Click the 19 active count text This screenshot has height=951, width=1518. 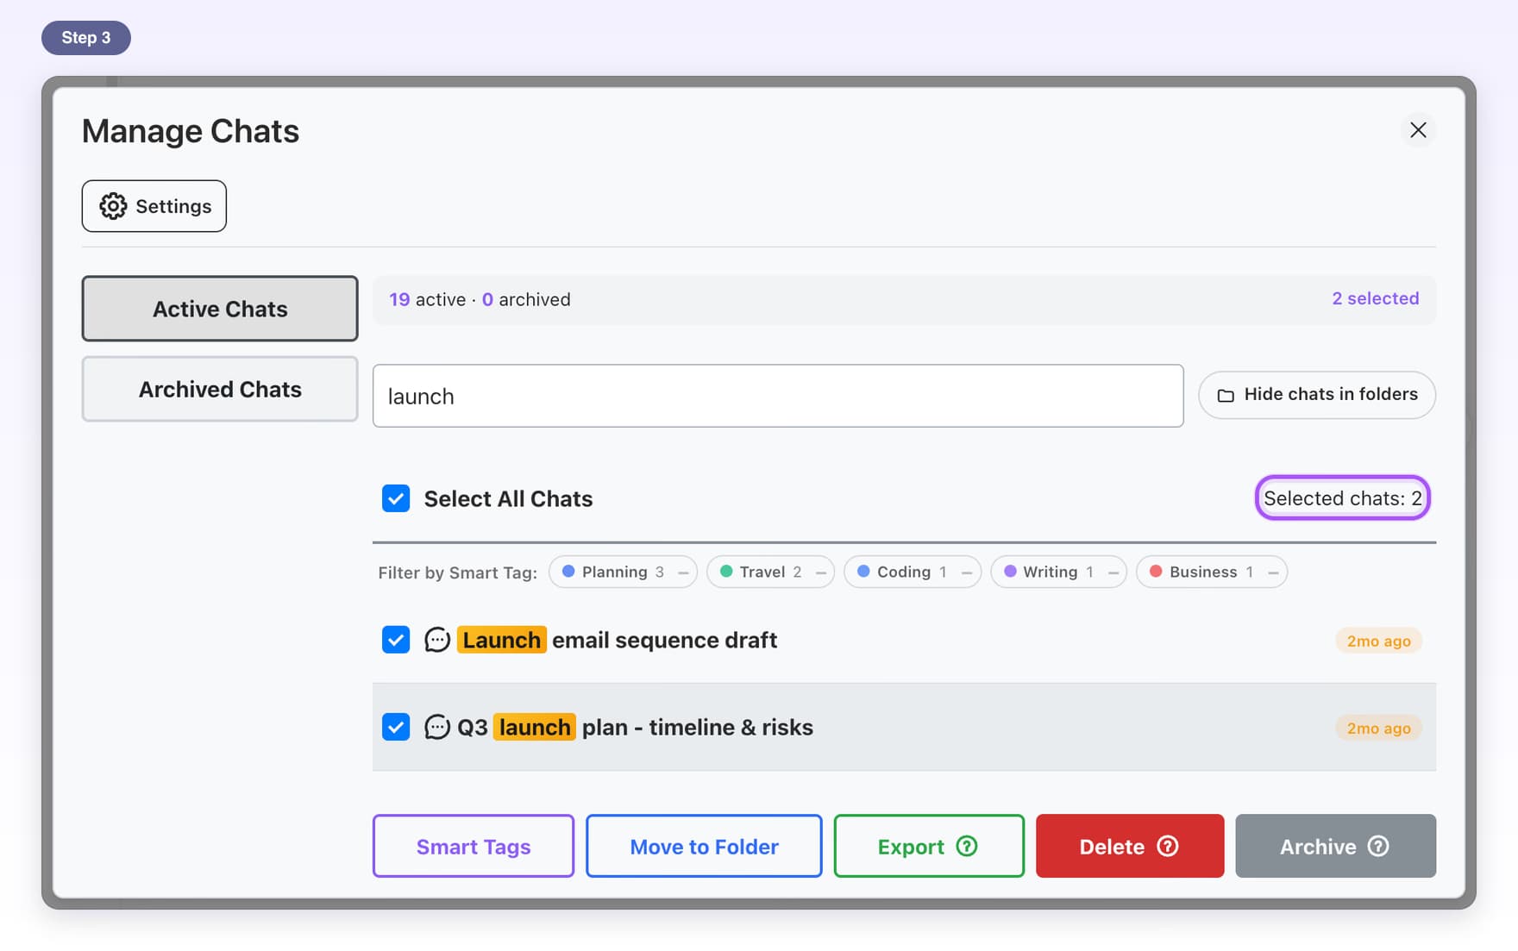coord(427,299)
